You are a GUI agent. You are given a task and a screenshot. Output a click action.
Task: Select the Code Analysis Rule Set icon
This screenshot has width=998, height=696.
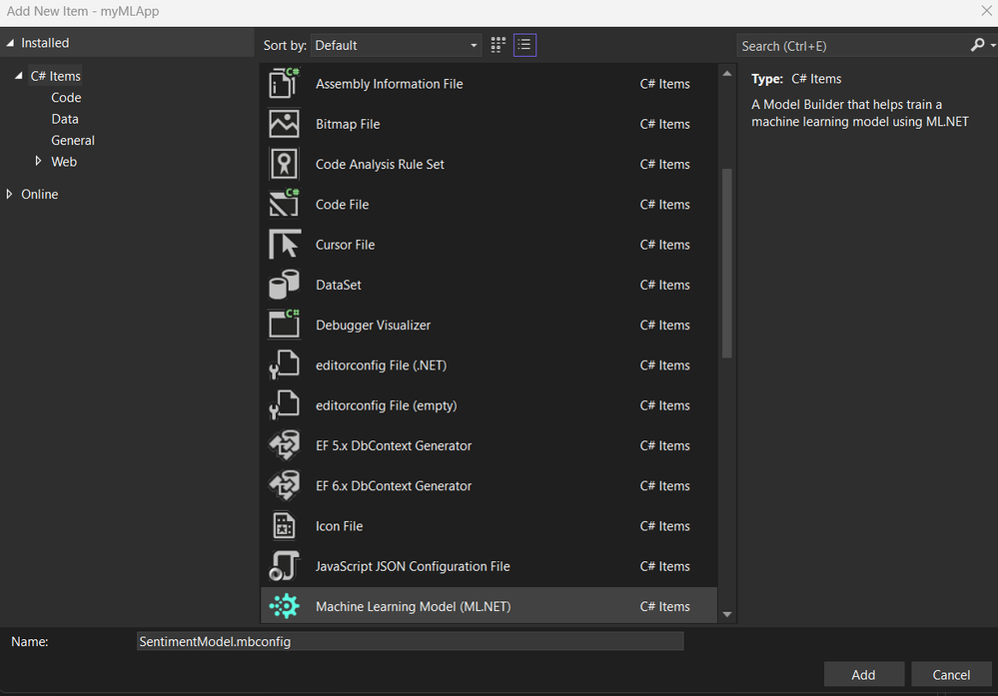(x=284, y=164)
